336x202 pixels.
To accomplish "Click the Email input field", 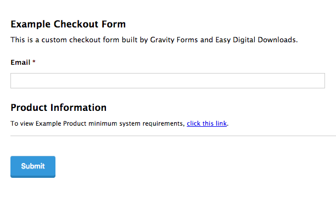I will pyautogui.click(x=167, y=81).
